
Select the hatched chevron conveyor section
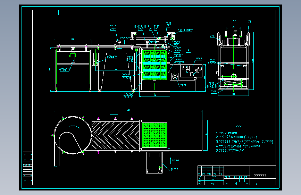pyautogui.click(x=116, y=135)
